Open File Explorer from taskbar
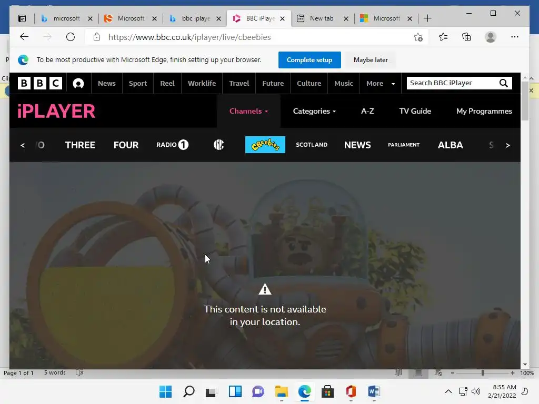This screenshot has height=404, width=539. click(x=282, y=391)
